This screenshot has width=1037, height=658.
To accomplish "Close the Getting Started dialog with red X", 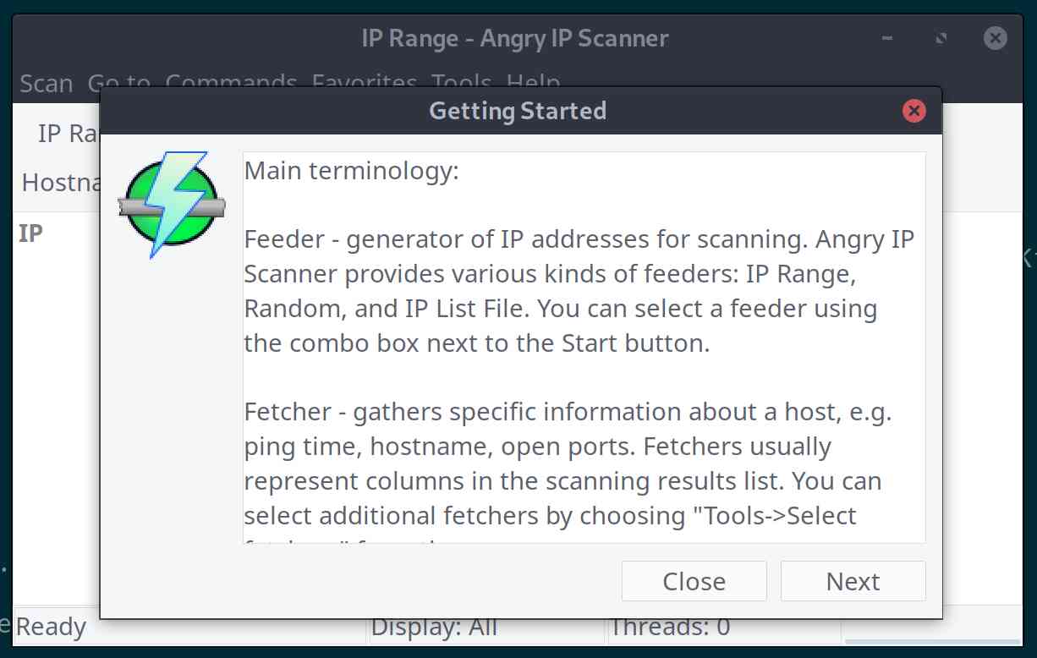I will [x=914, y=111].
